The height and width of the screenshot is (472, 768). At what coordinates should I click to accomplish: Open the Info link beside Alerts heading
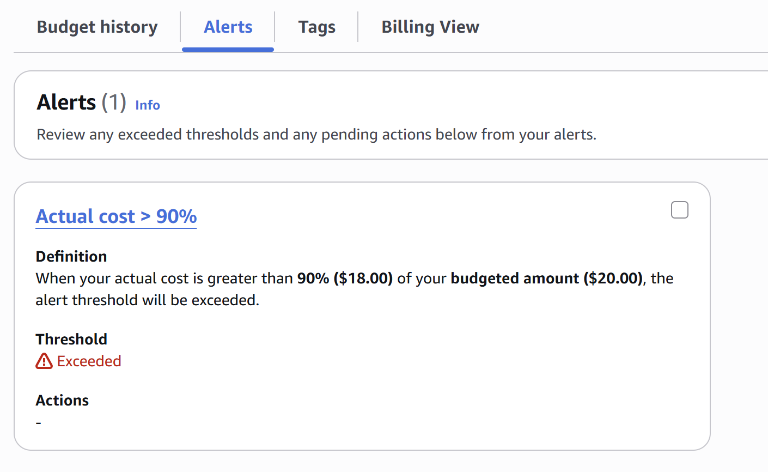point(147,105)
